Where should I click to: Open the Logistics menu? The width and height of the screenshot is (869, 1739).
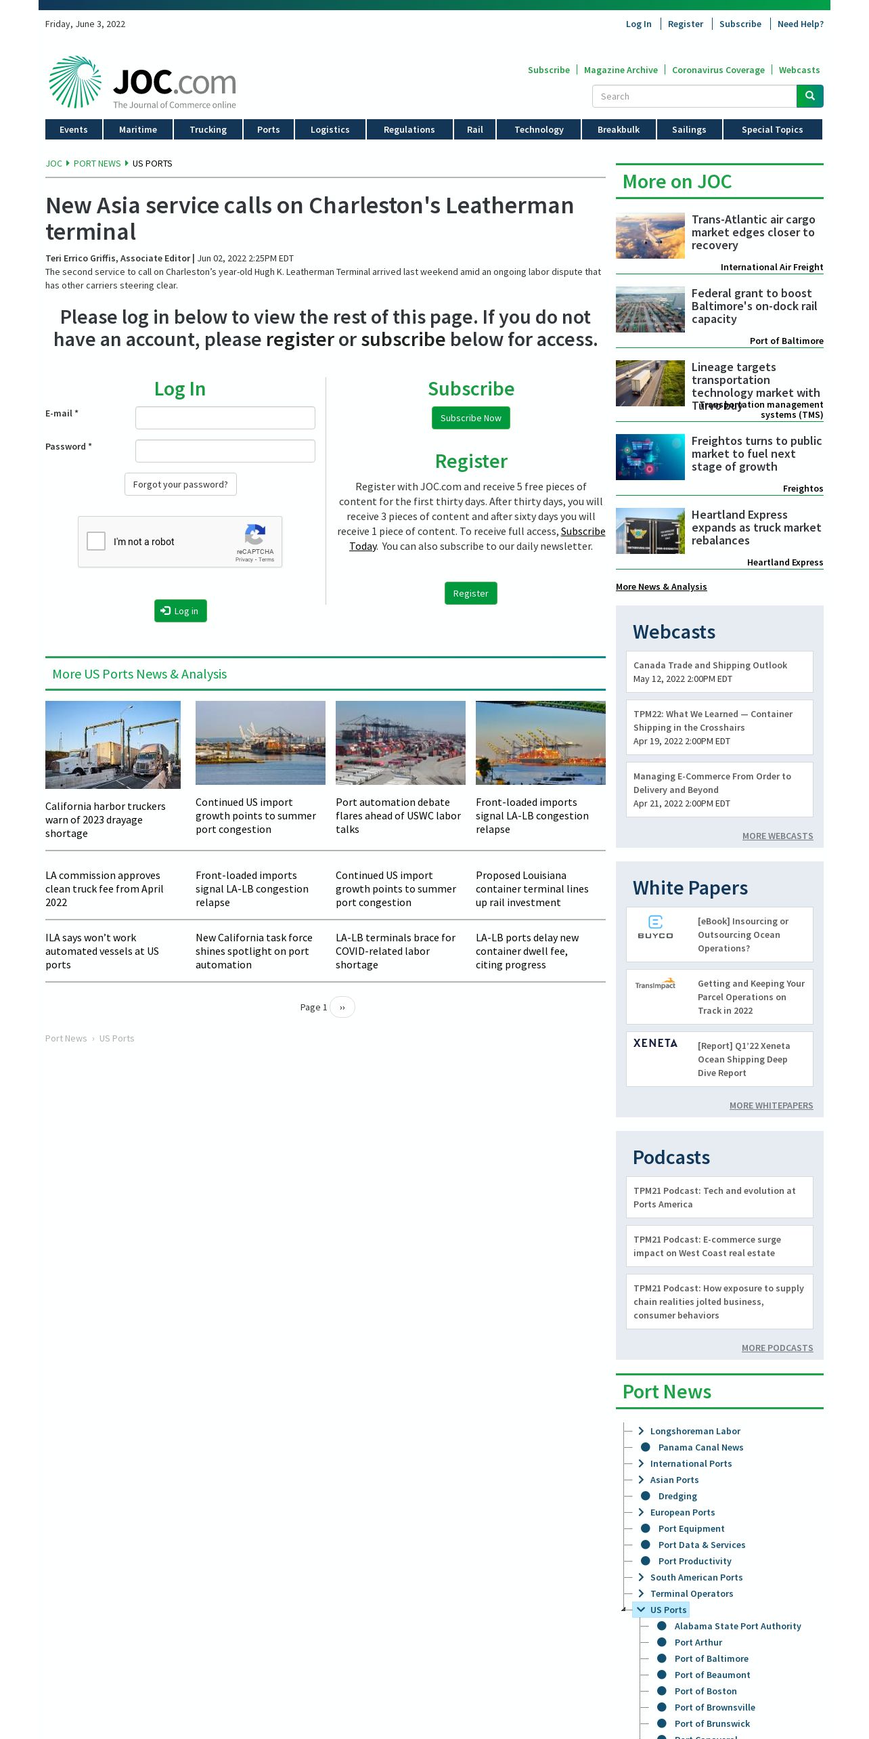pyautogui.click(x=330, y=129)
